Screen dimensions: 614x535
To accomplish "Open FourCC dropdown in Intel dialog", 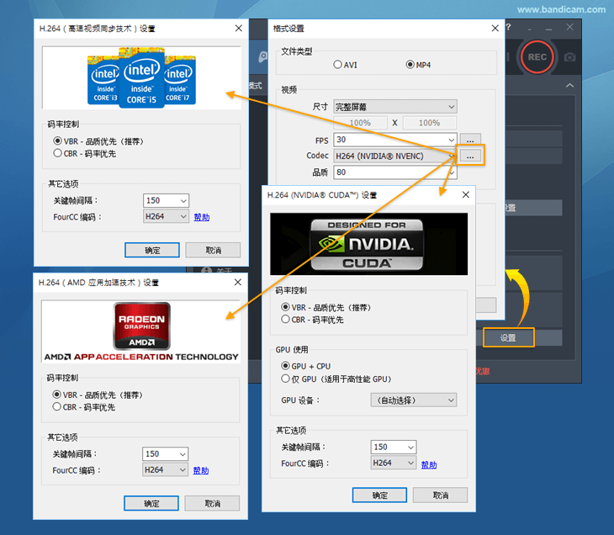I will coord(166,216).
